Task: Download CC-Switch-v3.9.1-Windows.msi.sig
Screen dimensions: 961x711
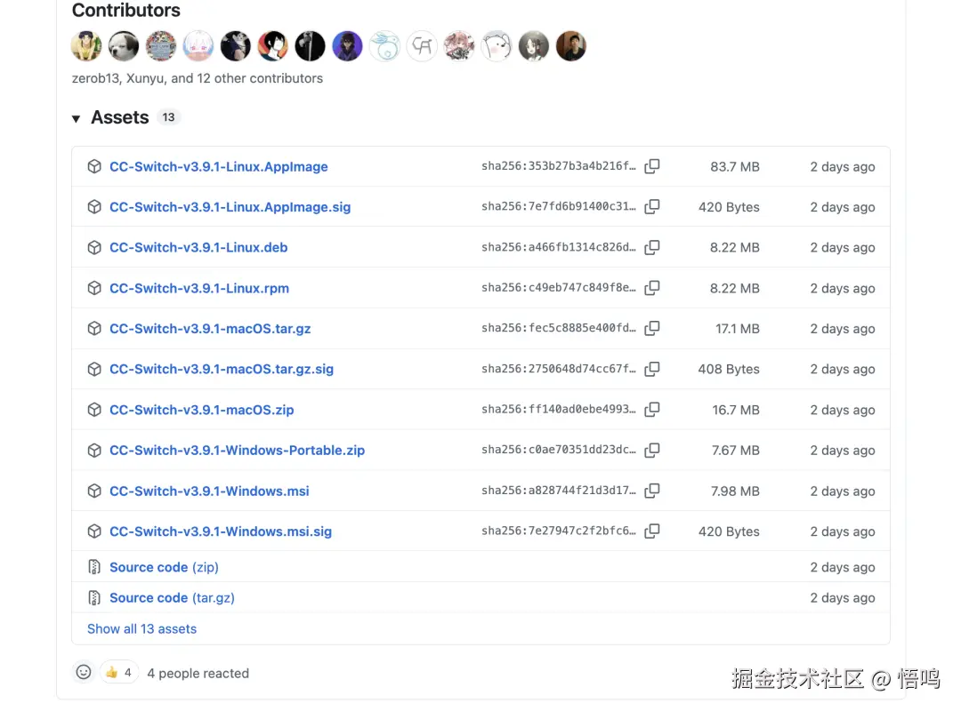Action: tap(221, 531)
